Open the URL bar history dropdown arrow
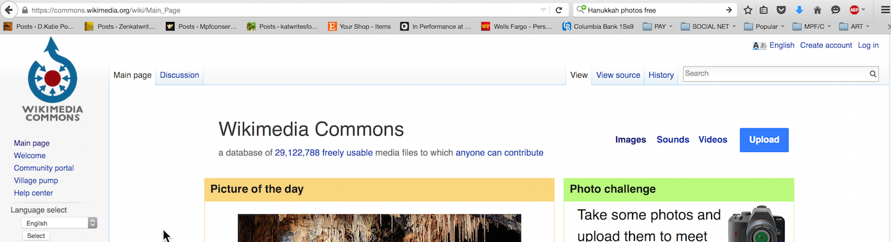 (x=543, y=10)
